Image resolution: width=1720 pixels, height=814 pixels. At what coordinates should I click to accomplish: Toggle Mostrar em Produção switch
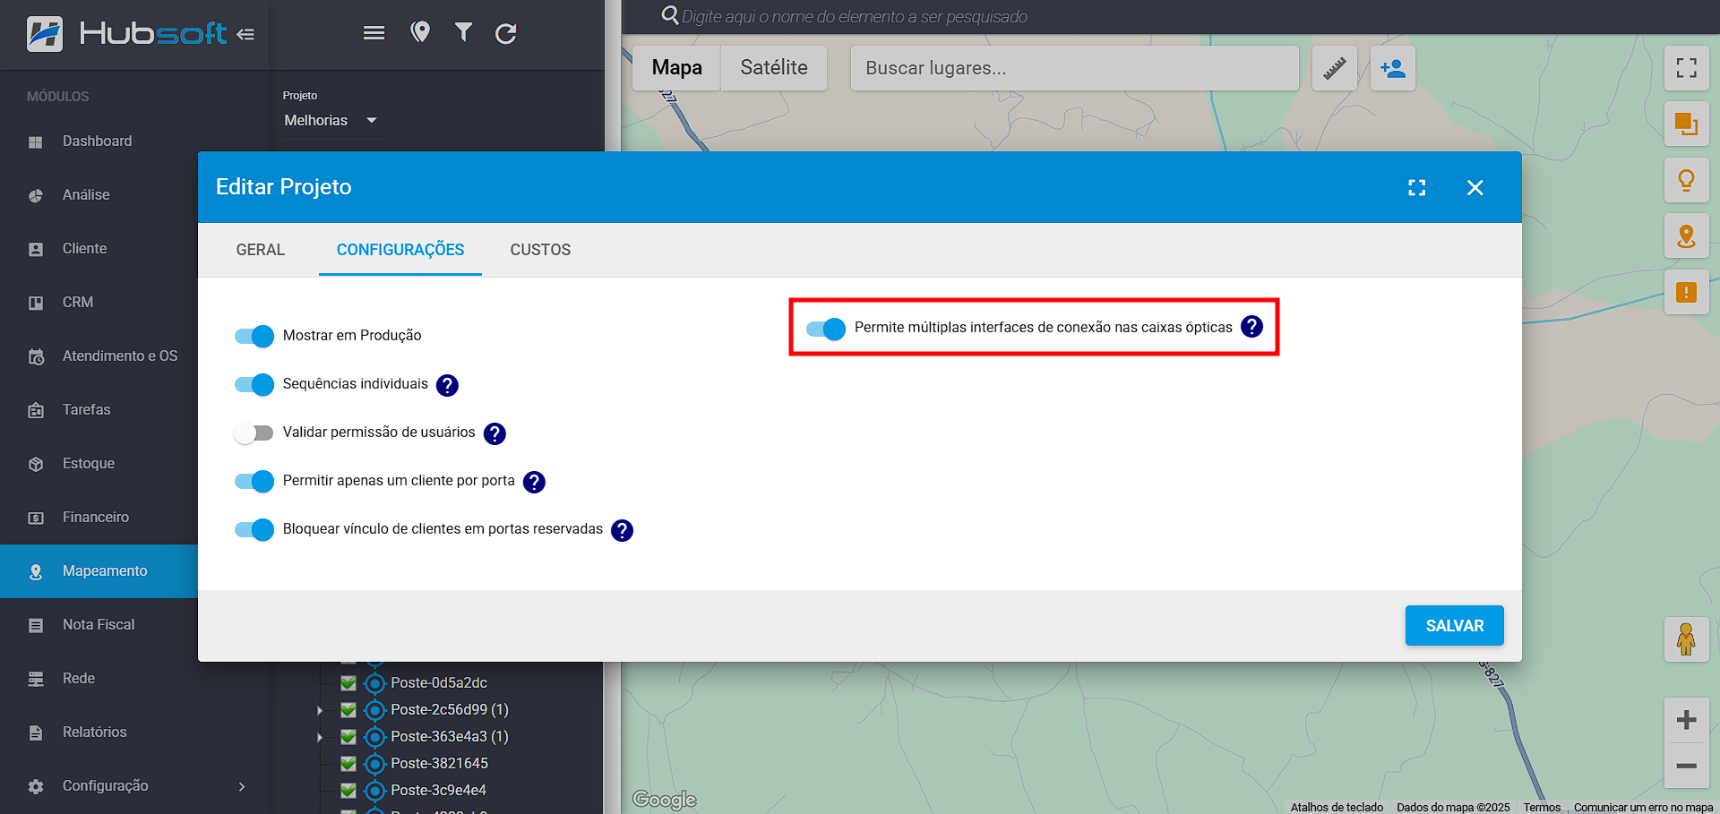[x=254, y=336]
